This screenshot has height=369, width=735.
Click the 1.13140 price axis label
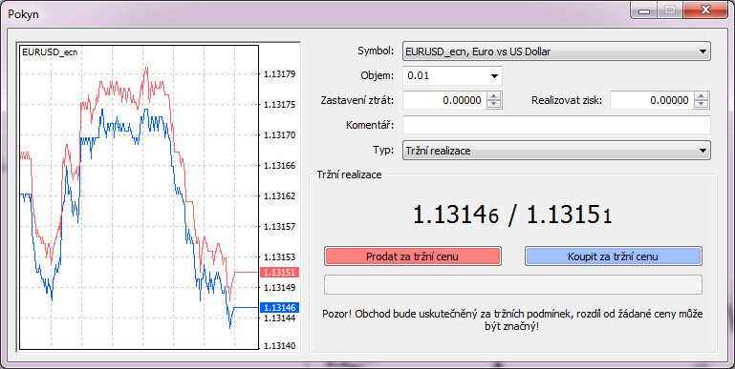[280, 345]
